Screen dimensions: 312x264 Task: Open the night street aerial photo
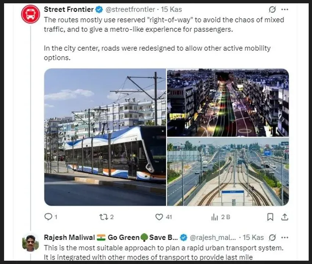(228, 103)
